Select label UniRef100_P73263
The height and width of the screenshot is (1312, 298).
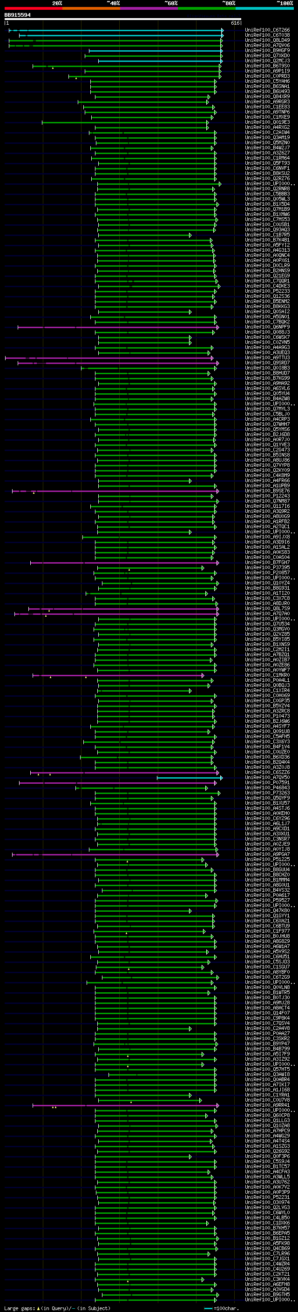point(267,793)
